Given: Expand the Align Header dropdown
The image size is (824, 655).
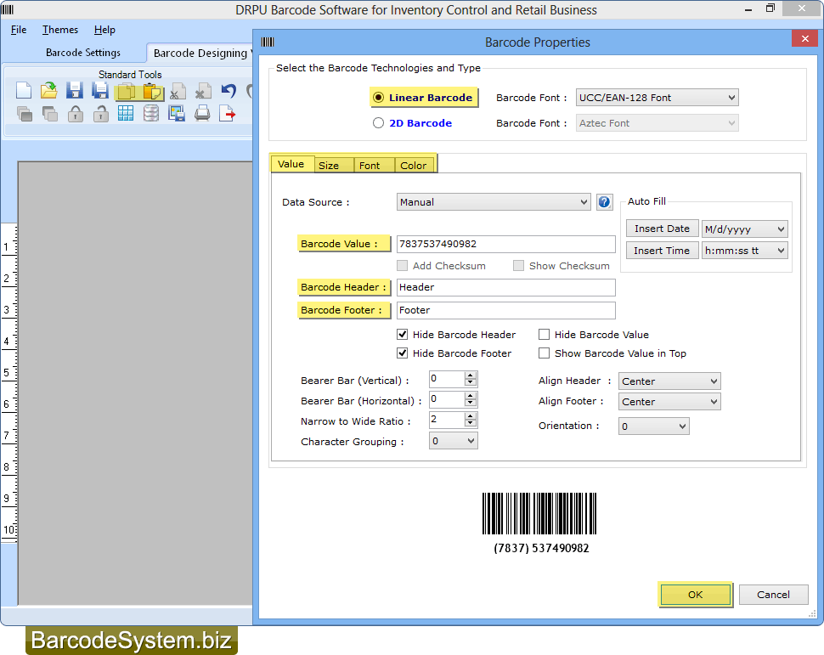Looking at the screenshot, I should pyautogui.click(x=669, y=381).
